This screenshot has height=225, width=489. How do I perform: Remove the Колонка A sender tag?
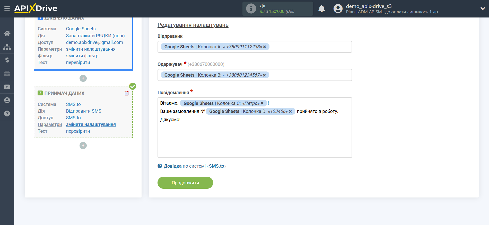point(264,47)
